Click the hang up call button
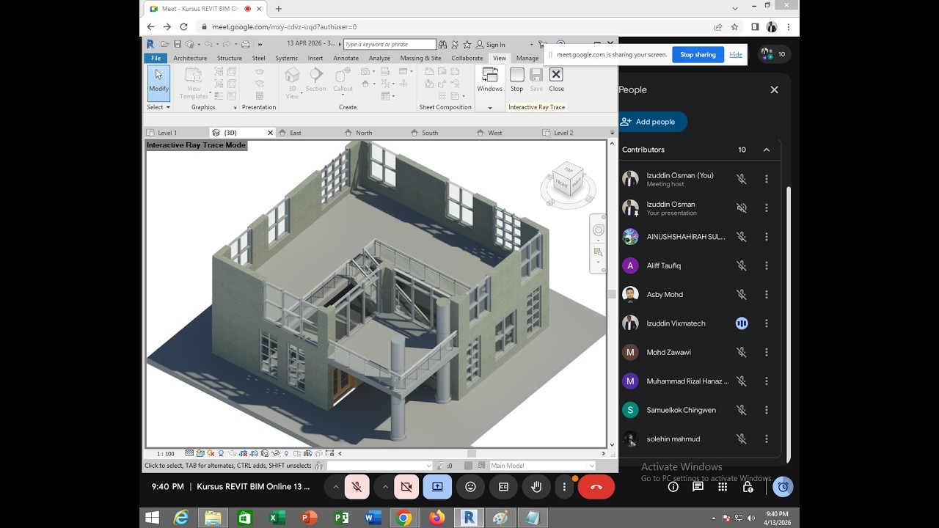 (x=596, y=486)
